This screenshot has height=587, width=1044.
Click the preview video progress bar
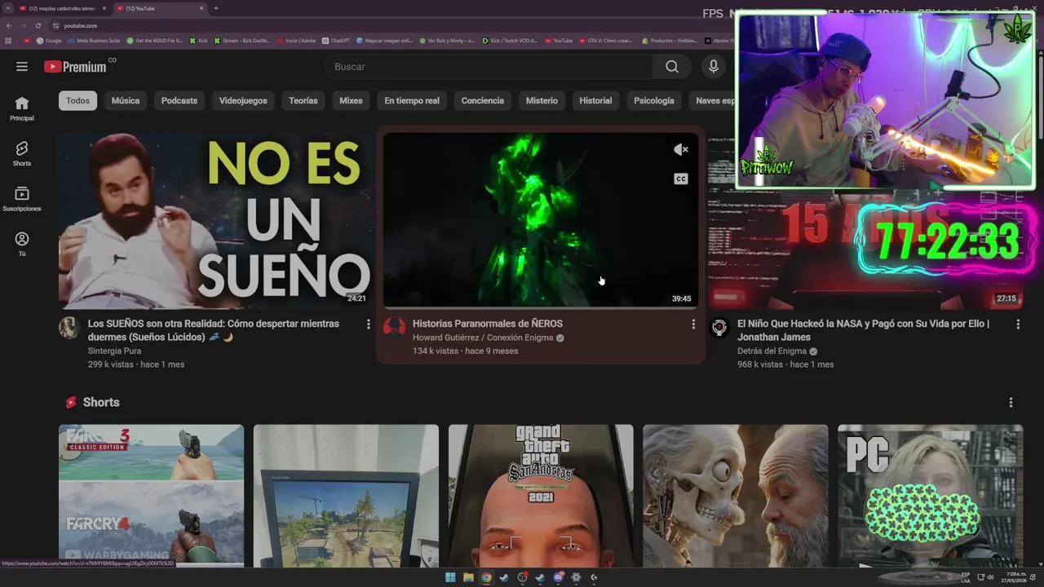(541, 307)
